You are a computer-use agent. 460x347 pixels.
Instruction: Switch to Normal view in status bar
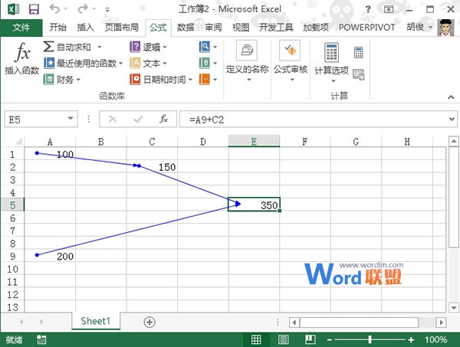point(256,339)
